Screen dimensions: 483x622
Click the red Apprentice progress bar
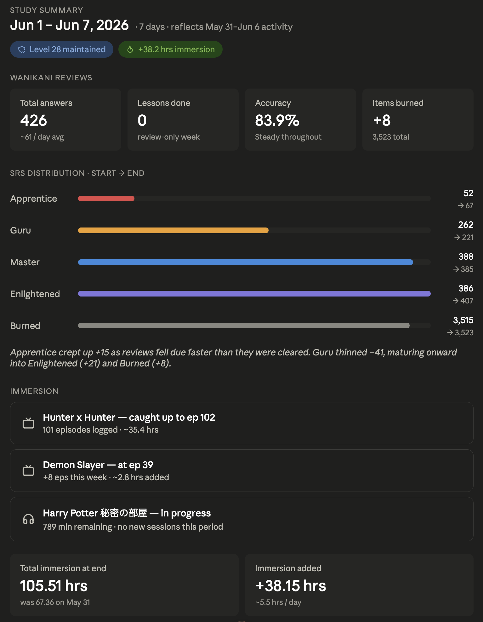point(106,199)
